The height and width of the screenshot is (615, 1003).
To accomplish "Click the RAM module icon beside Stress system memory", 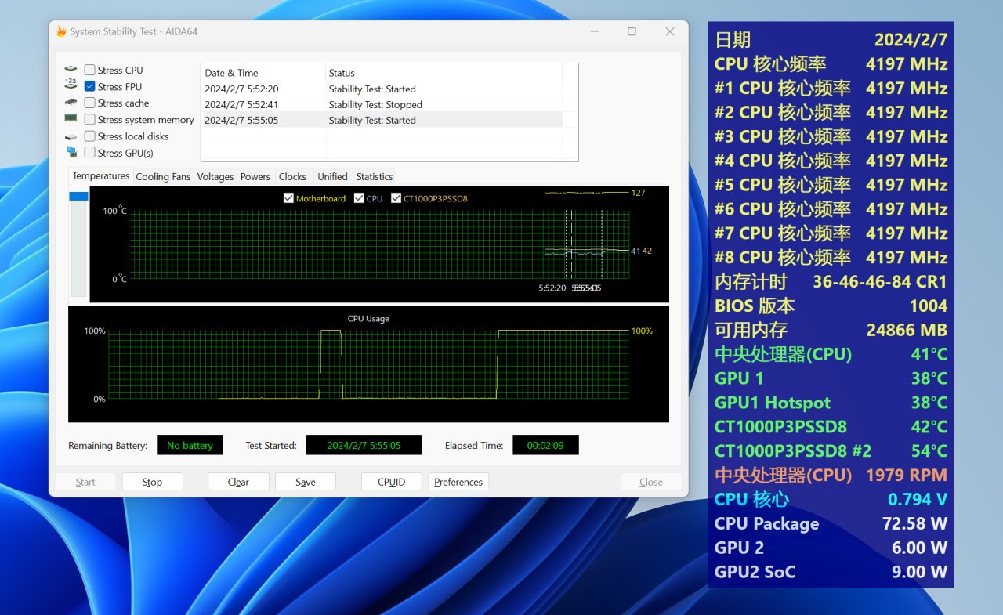I will point(71,119).
